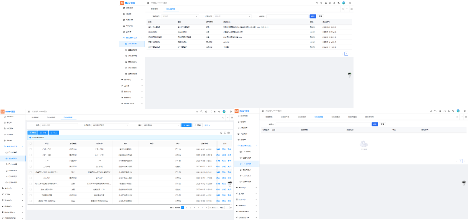
Task: Check the checkbox for the 定制方案 11781 row
Action: coord(31,189)
